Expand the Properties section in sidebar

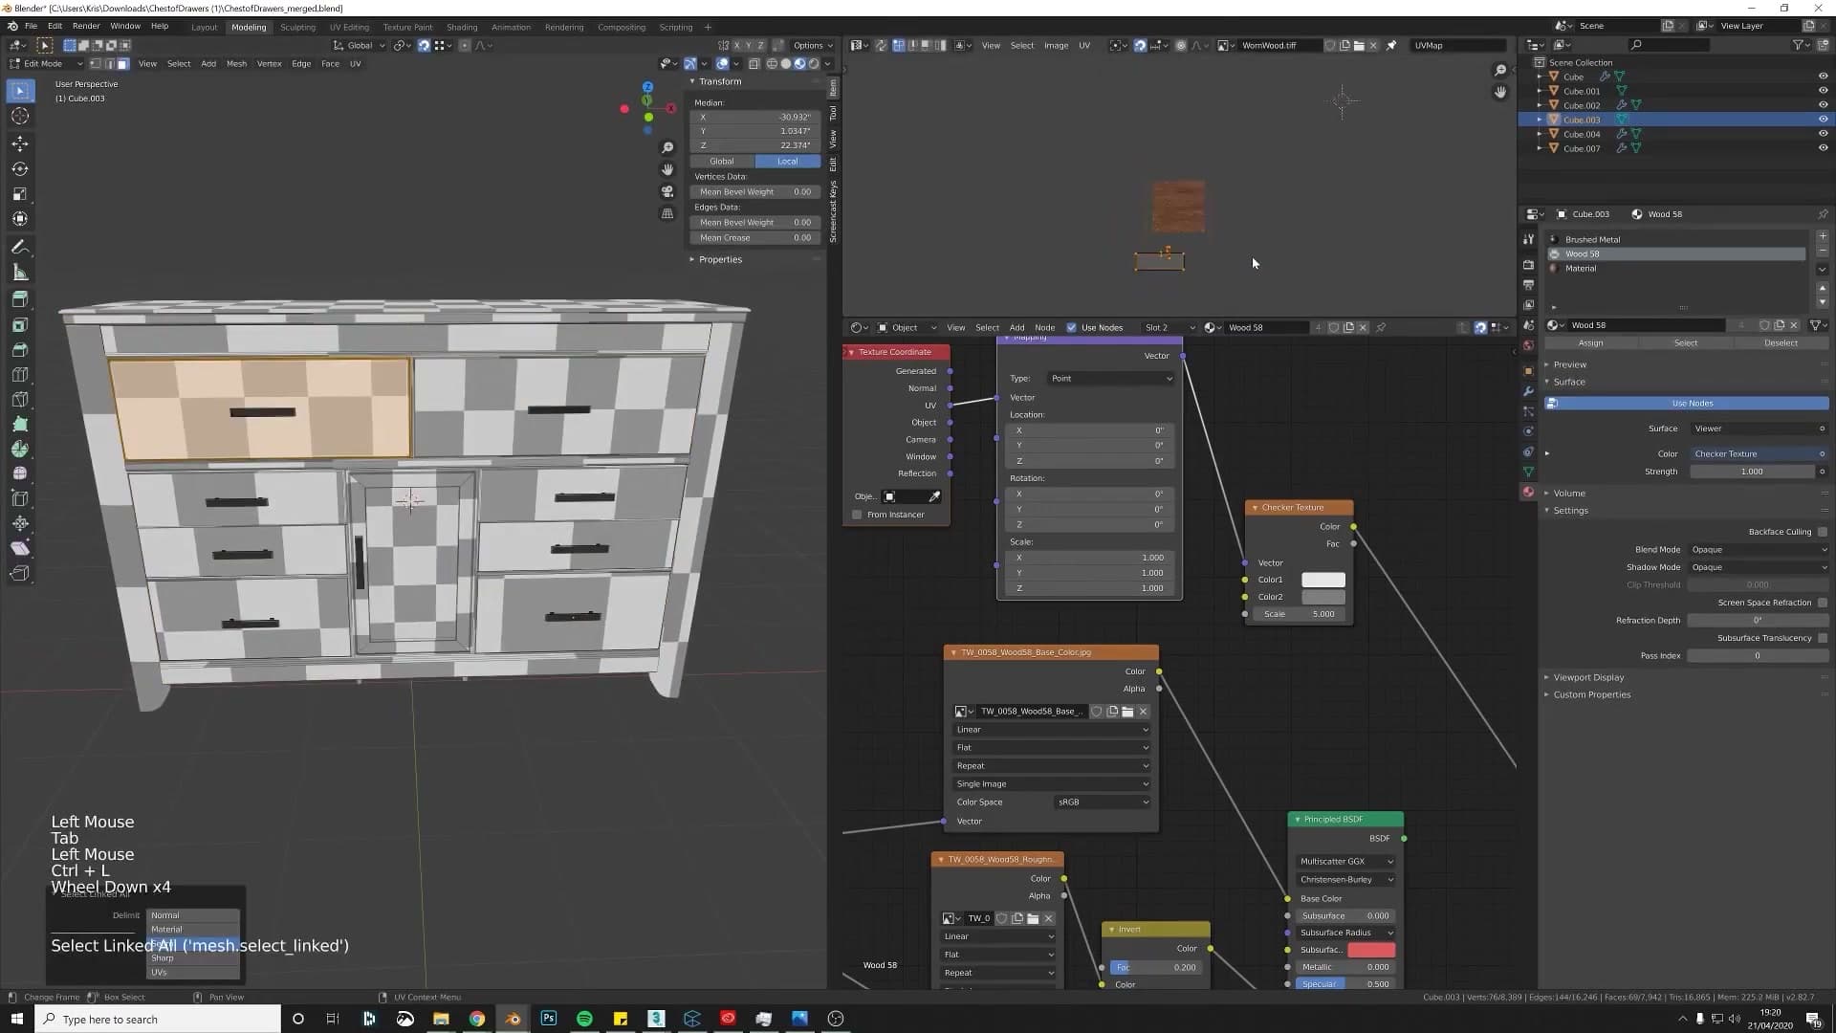point(719,260)
